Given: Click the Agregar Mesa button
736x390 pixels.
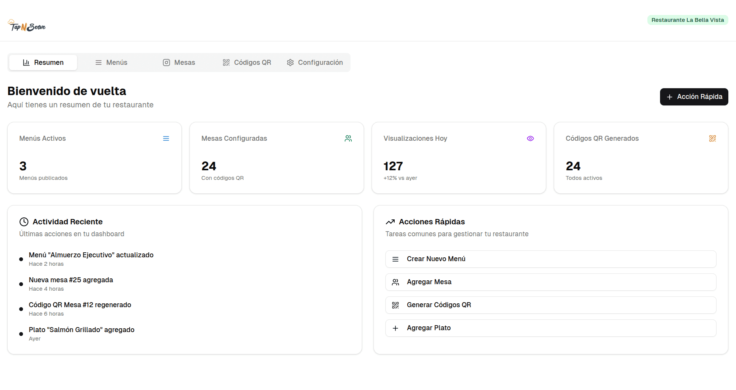Looking at the screenshot, I should (x=550, y=282).
